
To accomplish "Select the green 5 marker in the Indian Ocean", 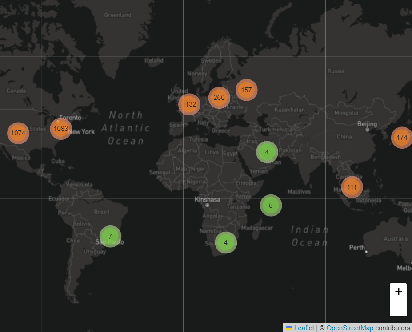I will click(x=271, y=206).
